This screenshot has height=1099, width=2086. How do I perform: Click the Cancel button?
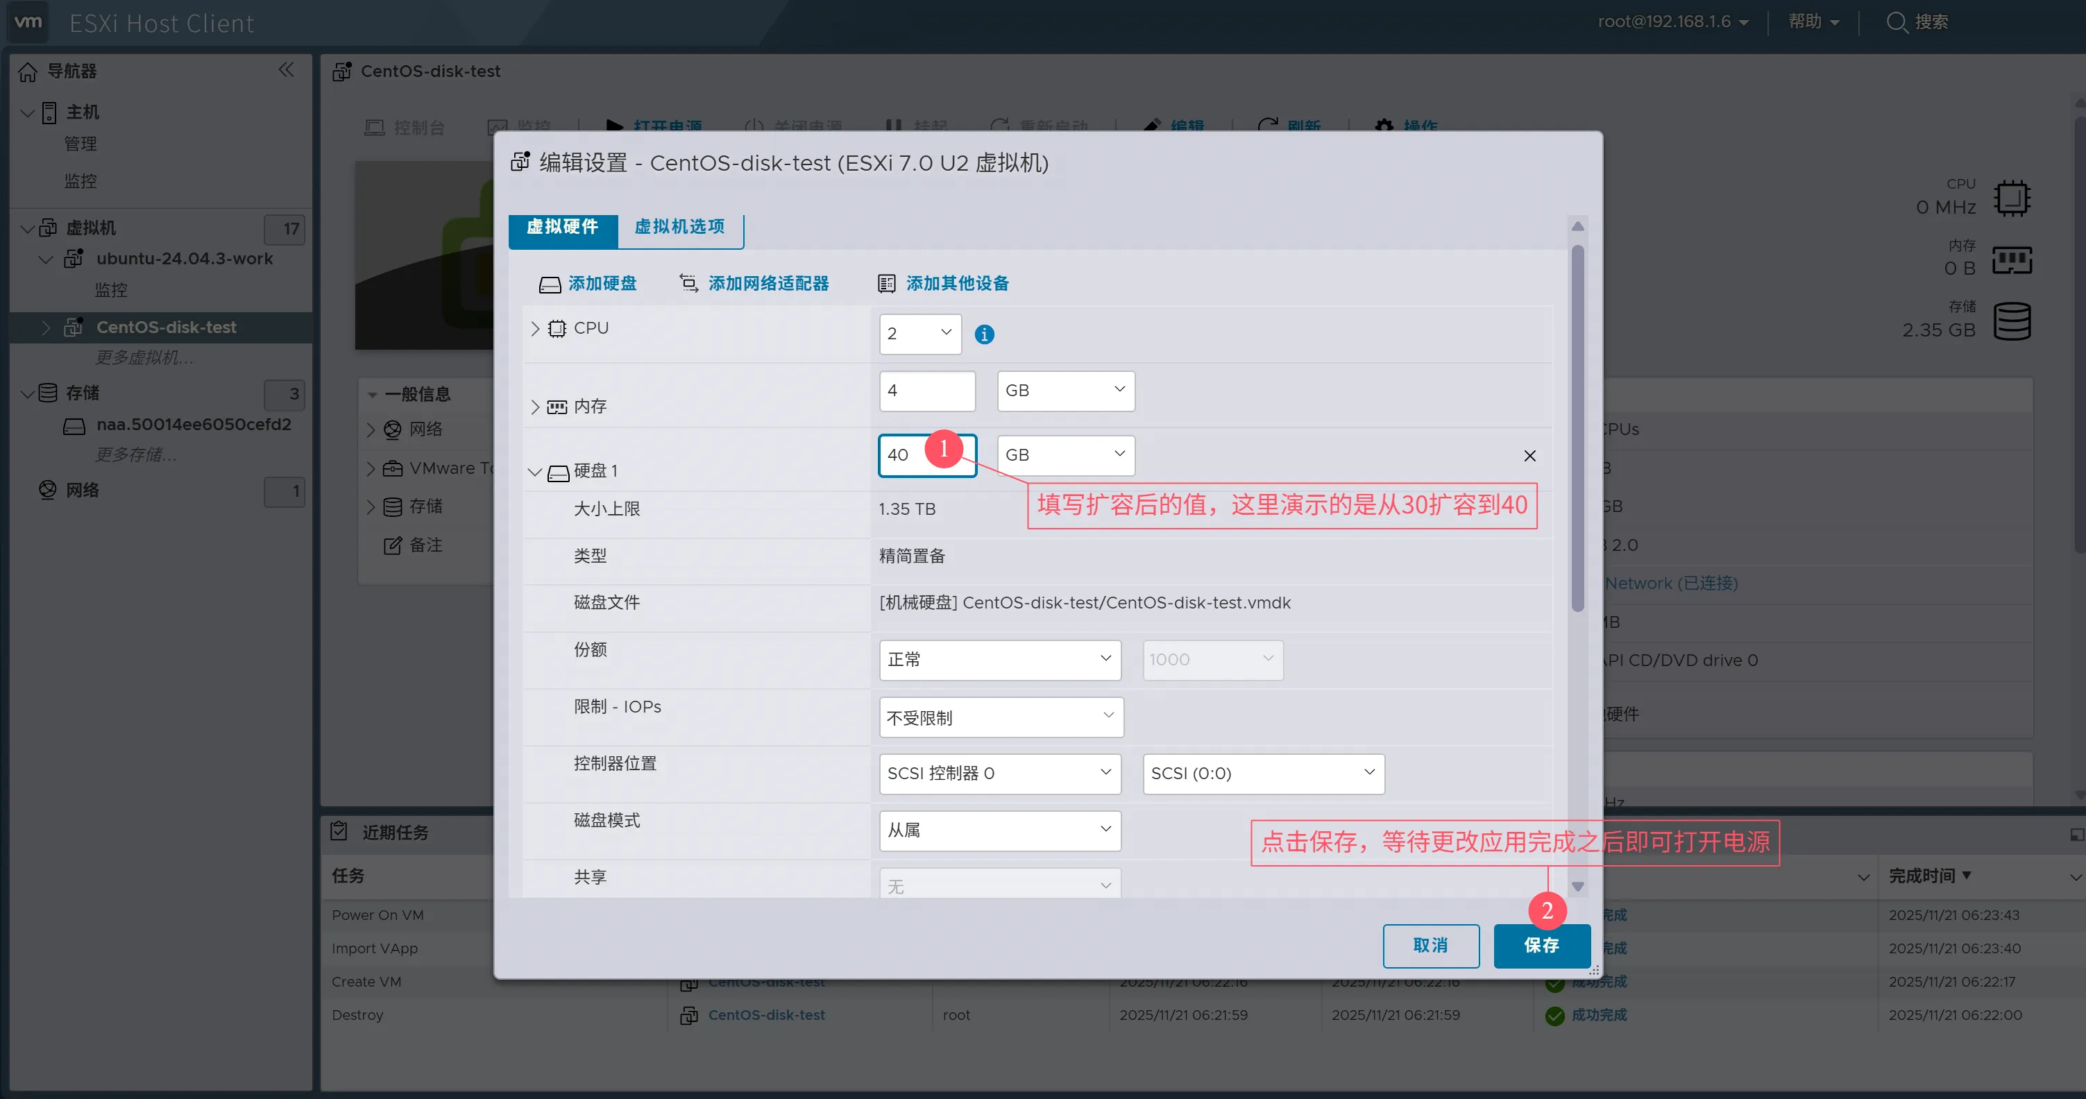click(x=1430, y=945)
